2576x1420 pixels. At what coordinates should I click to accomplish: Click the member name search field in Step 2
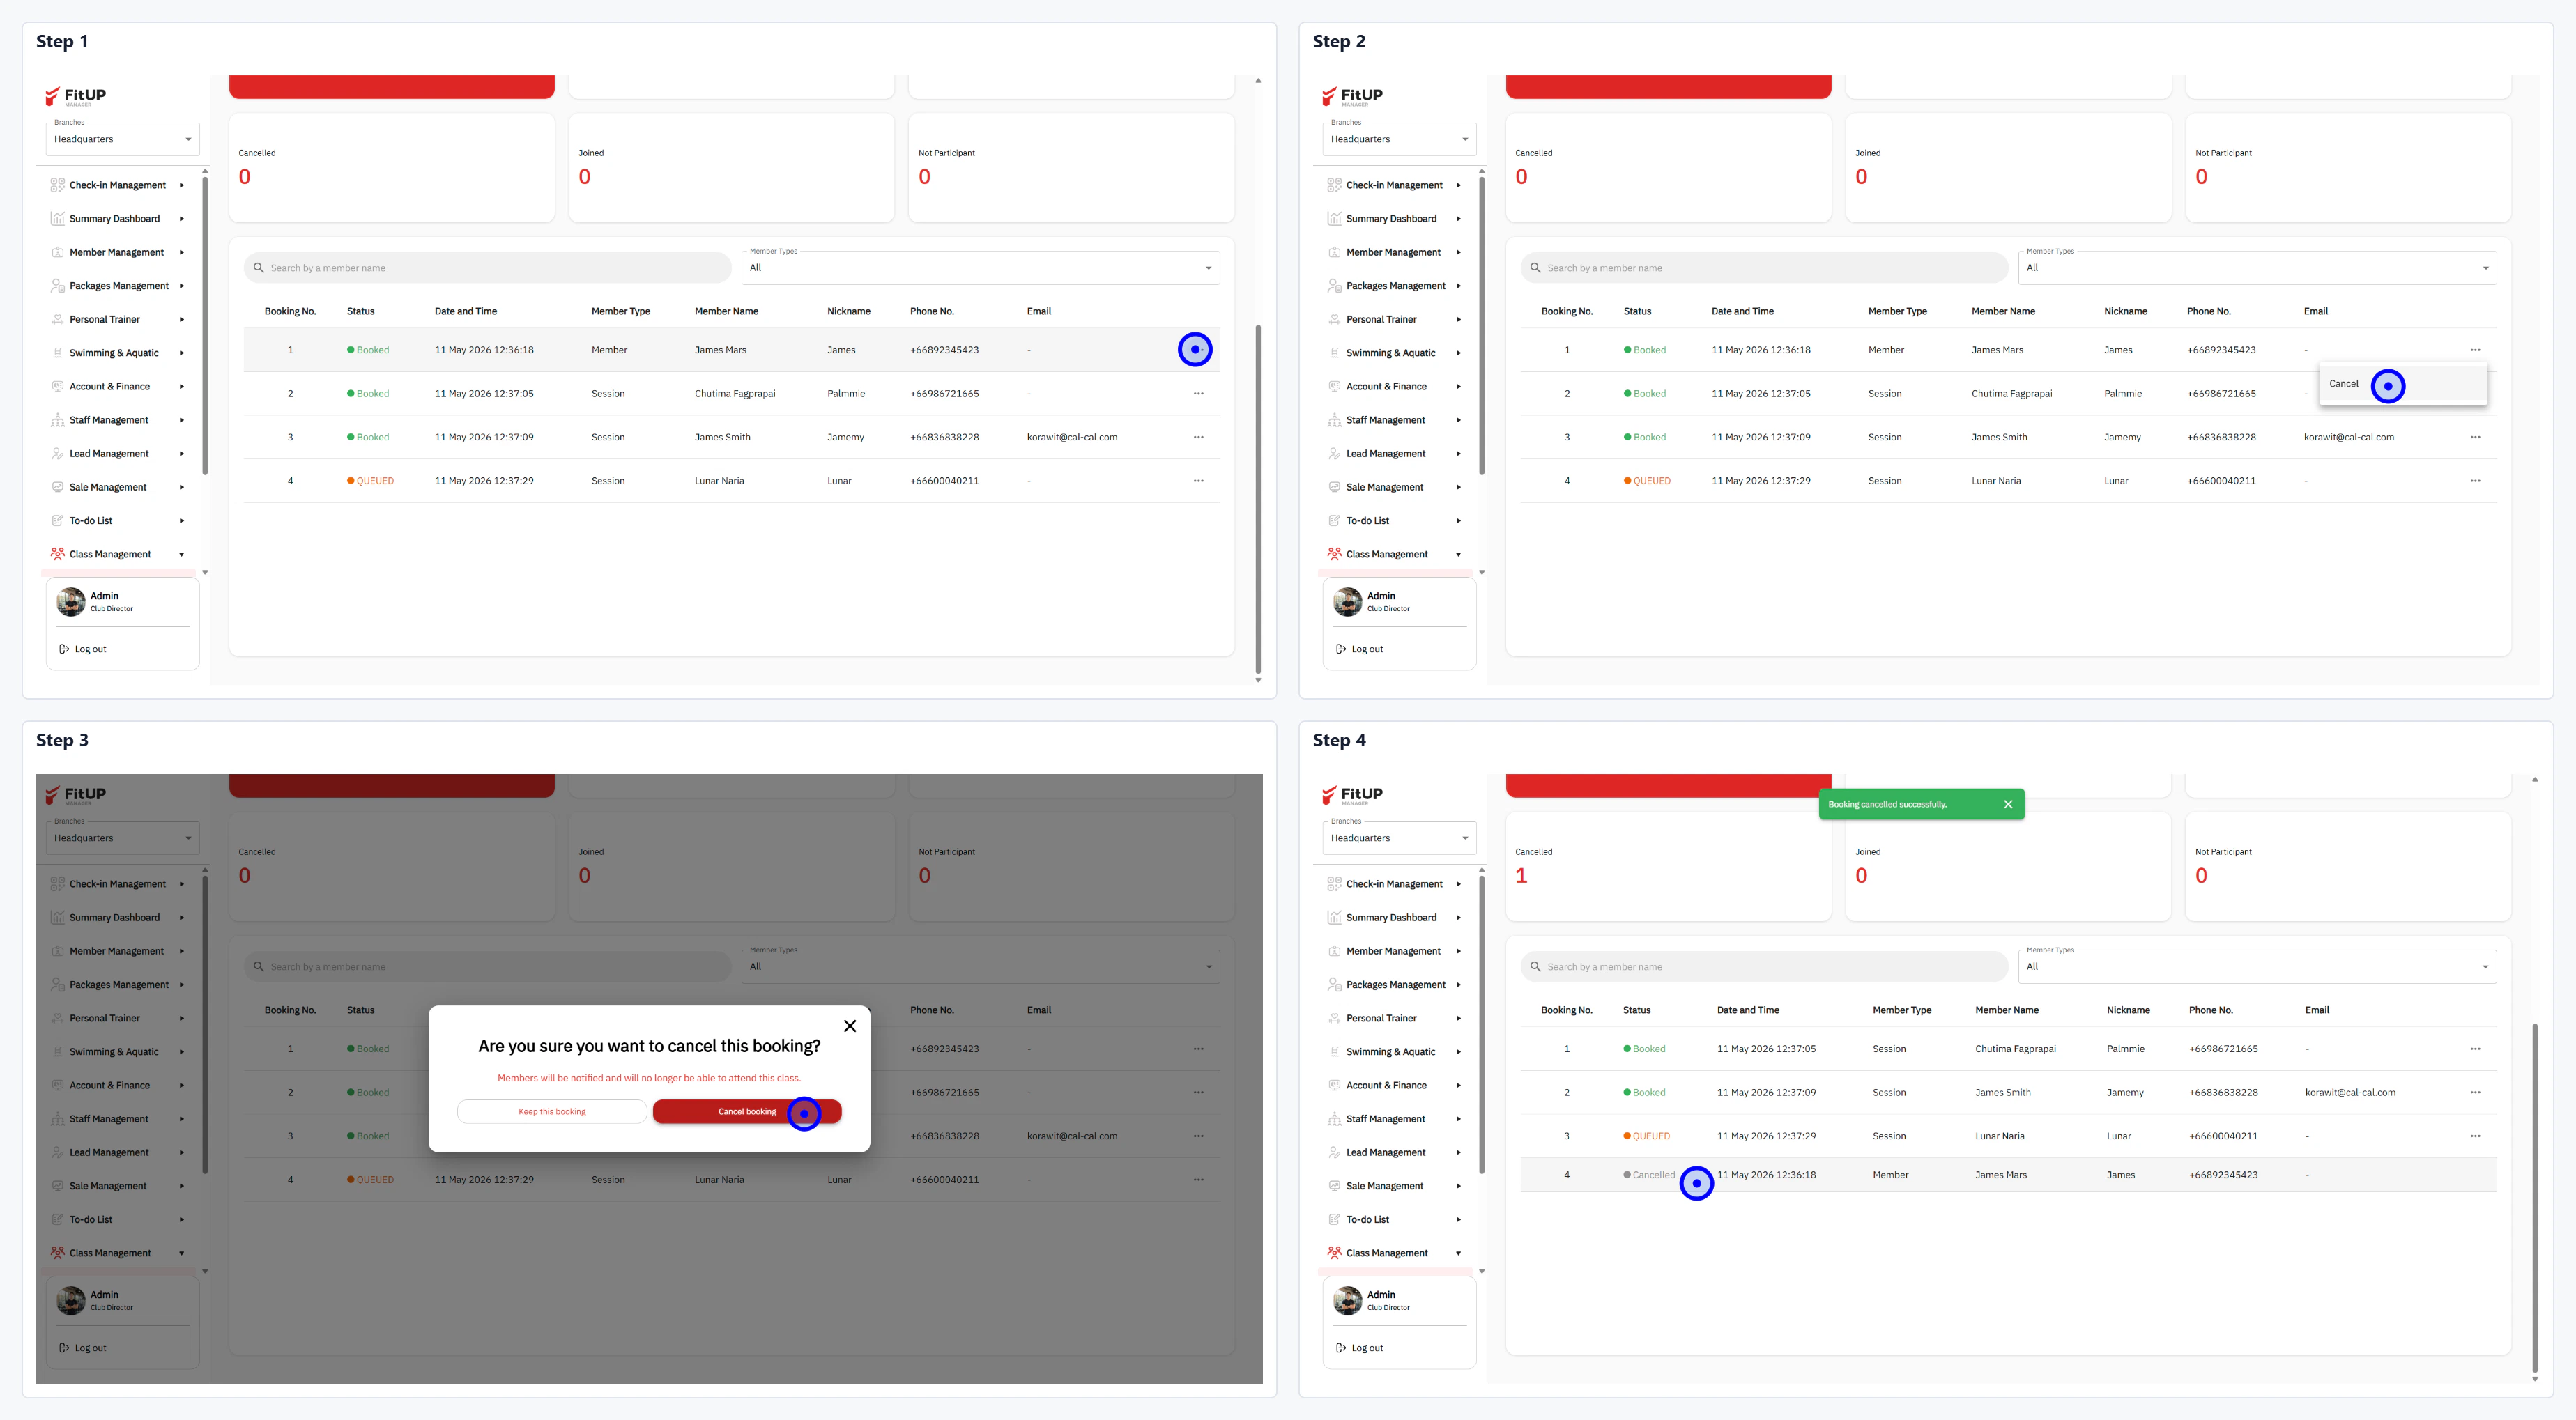[1764, 268]
